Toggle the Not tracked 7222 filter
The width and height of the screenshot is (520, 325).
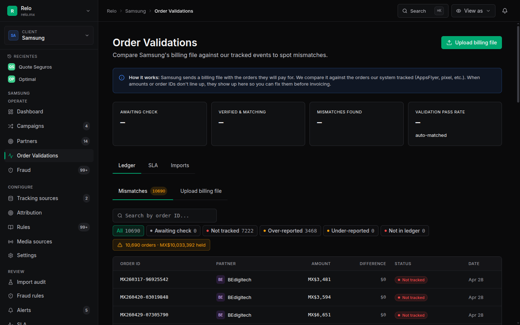(x=230, y=231)
